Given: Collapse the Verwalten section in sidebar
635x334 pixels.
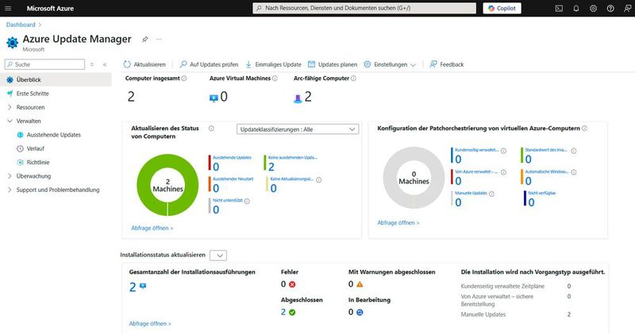Looking at the screenshot, I should tap(10, 121).
